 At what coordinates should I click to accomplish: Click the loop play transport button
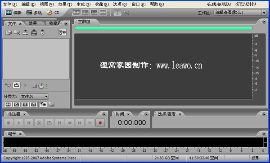click(49, 123)
